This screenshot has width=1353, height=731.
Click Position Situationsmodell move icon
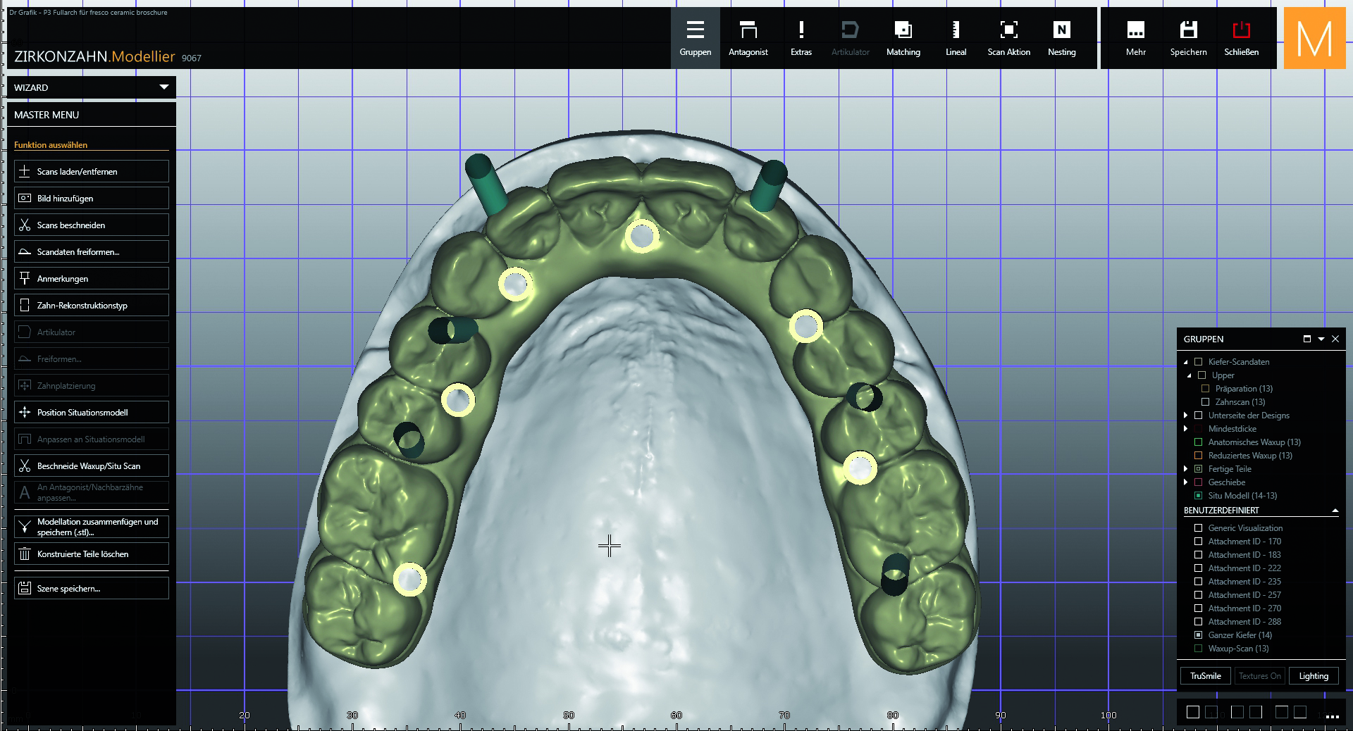tap(25, 412)
